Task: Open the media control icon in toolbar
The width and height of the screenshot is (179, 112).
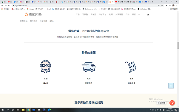Action: point(170,5)
